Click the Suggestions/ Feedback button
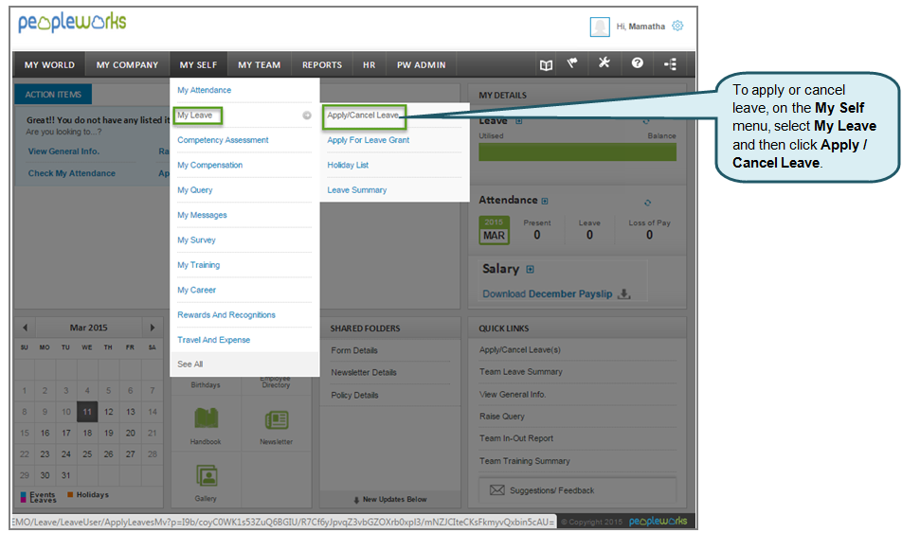Viewport: 902px width, 533px height. click(x=578, y=490)
